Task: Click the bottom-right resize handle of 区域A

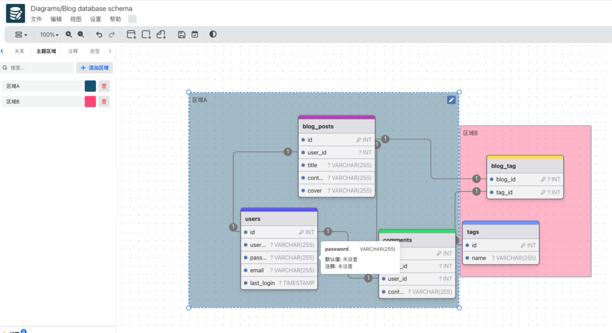Action: 459,308
